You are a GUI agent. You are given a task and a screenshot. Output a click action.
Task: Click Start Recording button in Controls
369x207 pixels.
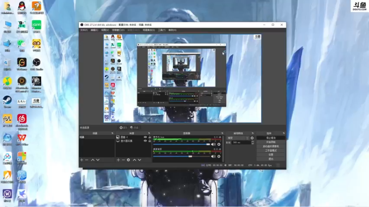point(271,142)
